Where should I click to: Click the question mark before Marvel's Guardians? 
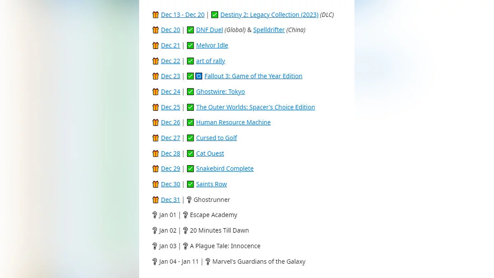coord(208,262)
